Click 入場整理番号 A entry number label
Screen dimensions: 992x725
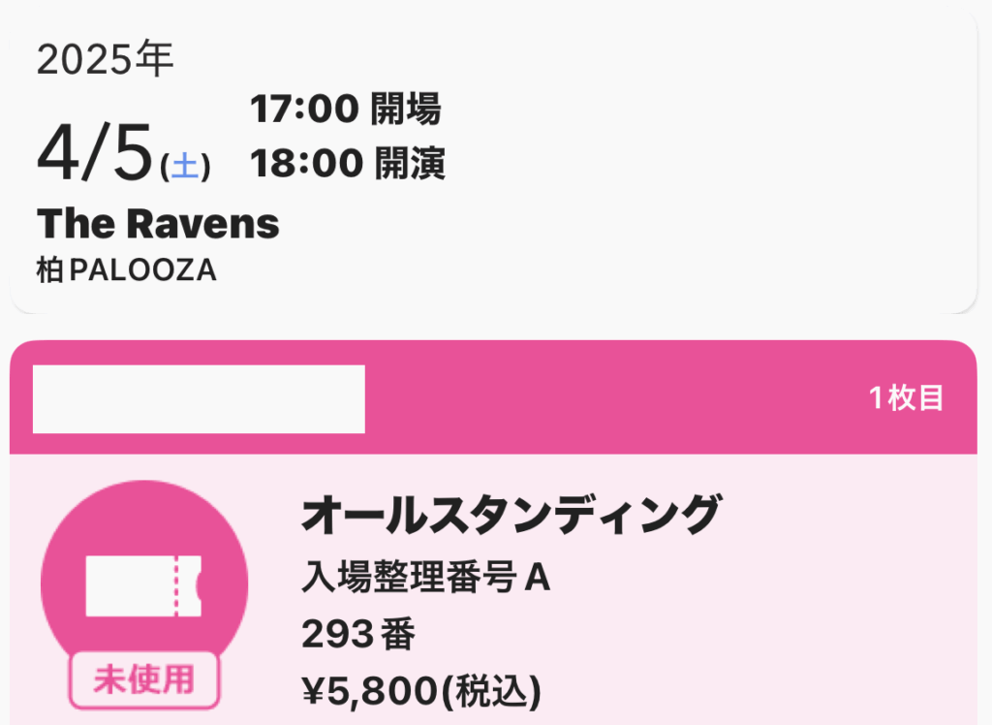[426, 578]
